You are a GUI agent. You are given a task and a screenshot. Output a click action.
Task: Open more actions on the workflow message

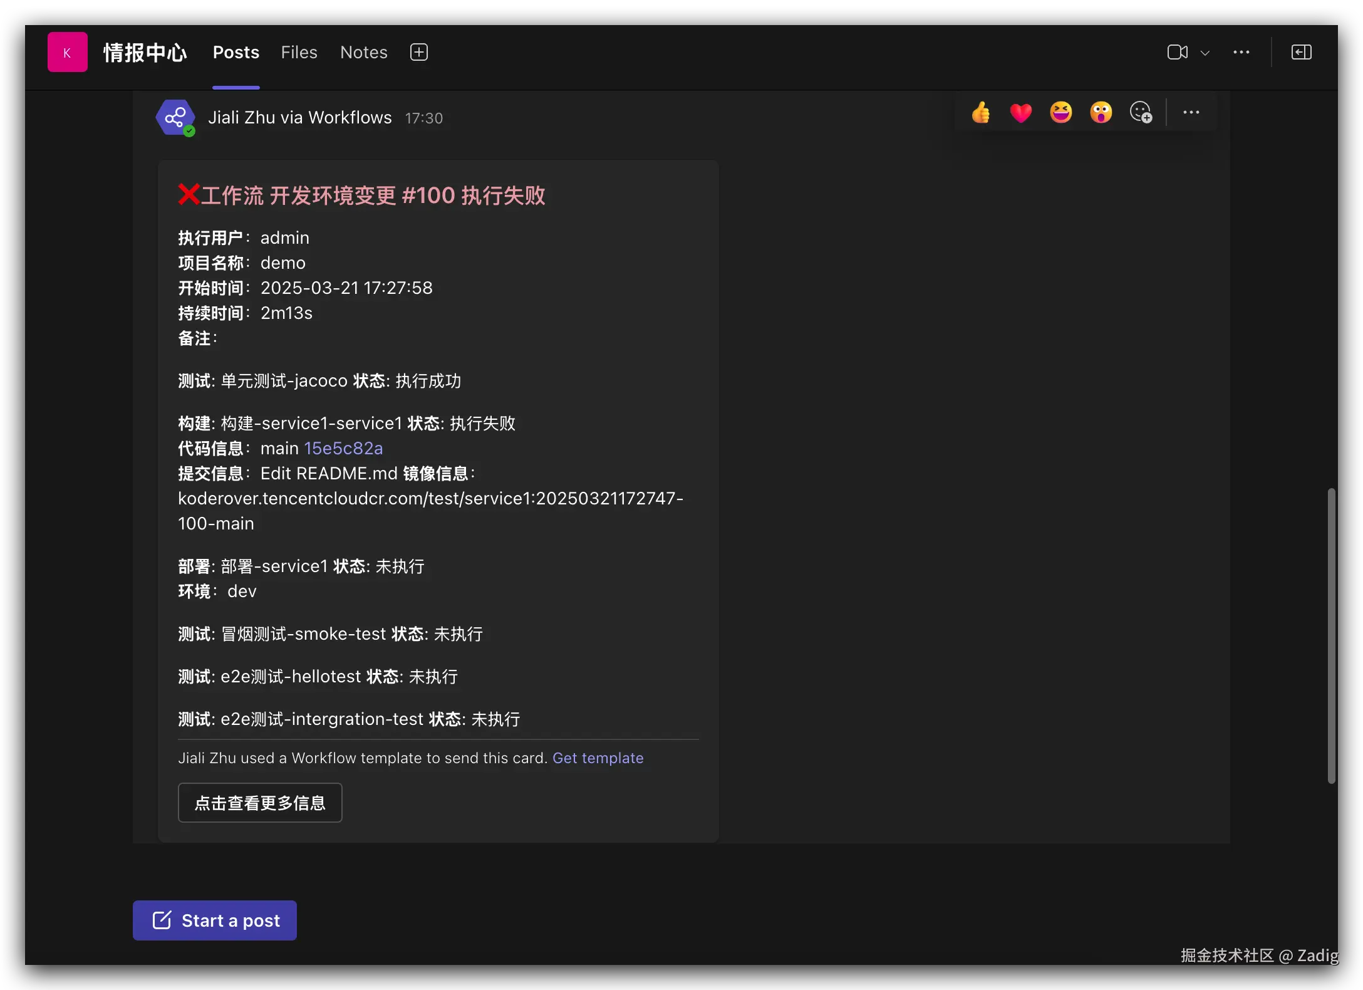click(x=1191, y=112)
